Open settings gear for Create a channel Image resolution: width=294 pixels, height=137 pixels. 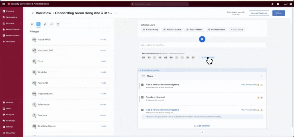tap(262, 98)
